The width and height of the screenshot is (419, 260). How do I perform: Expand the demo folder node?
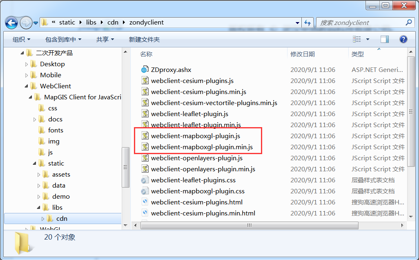pyautogui.click(x=39, y=197)
